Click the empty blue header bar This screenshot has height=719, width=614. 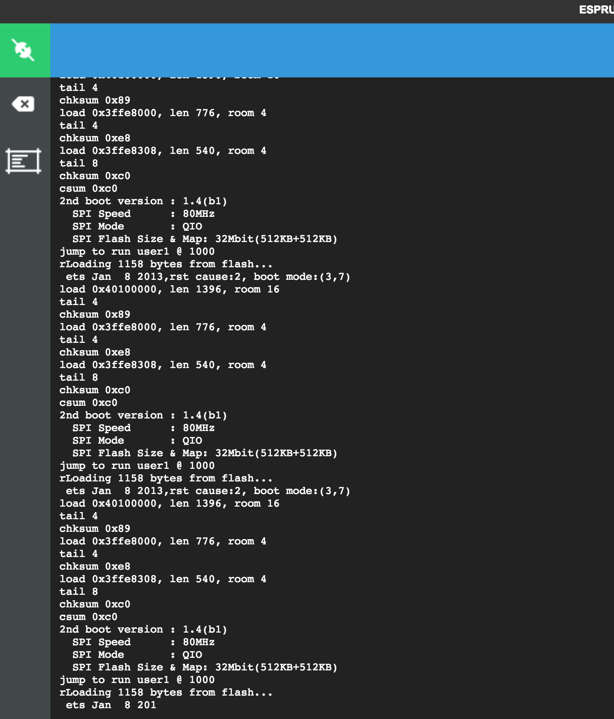(x=332, y=50)
